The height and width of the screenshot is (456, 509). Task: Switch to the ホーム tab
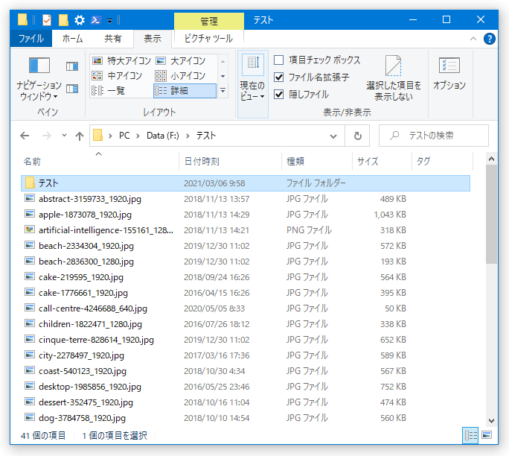tap(72, 39)
